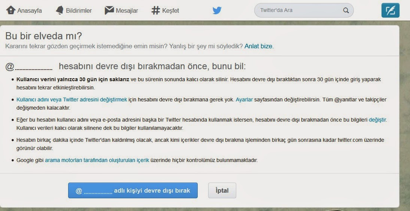The width and height of the screenshot is (410, 211).
Task: Click bold text Kullanıcı verini yalnızca 30 gün için saklarız
Action: (73, 79)
